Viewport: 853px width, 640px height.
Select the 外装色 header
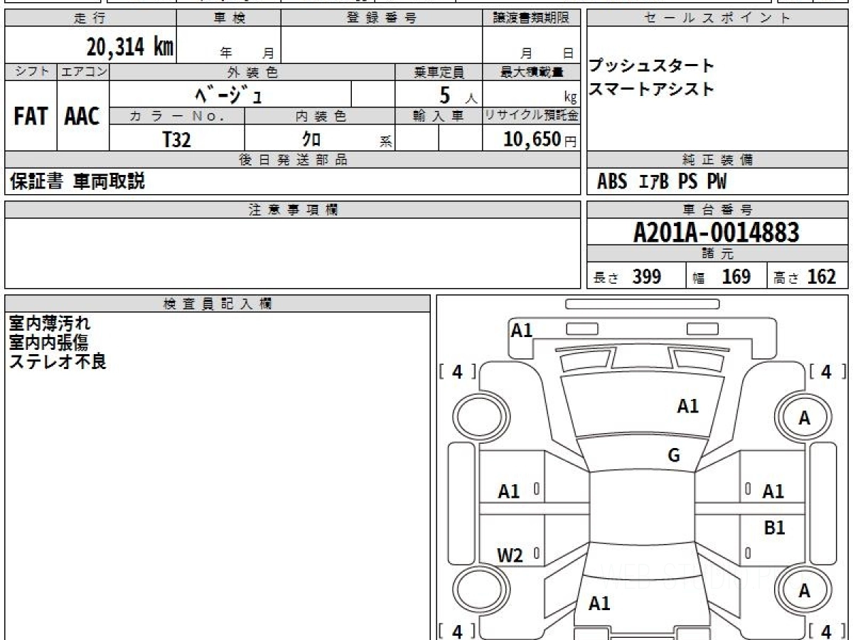click(x=252, y=72)
